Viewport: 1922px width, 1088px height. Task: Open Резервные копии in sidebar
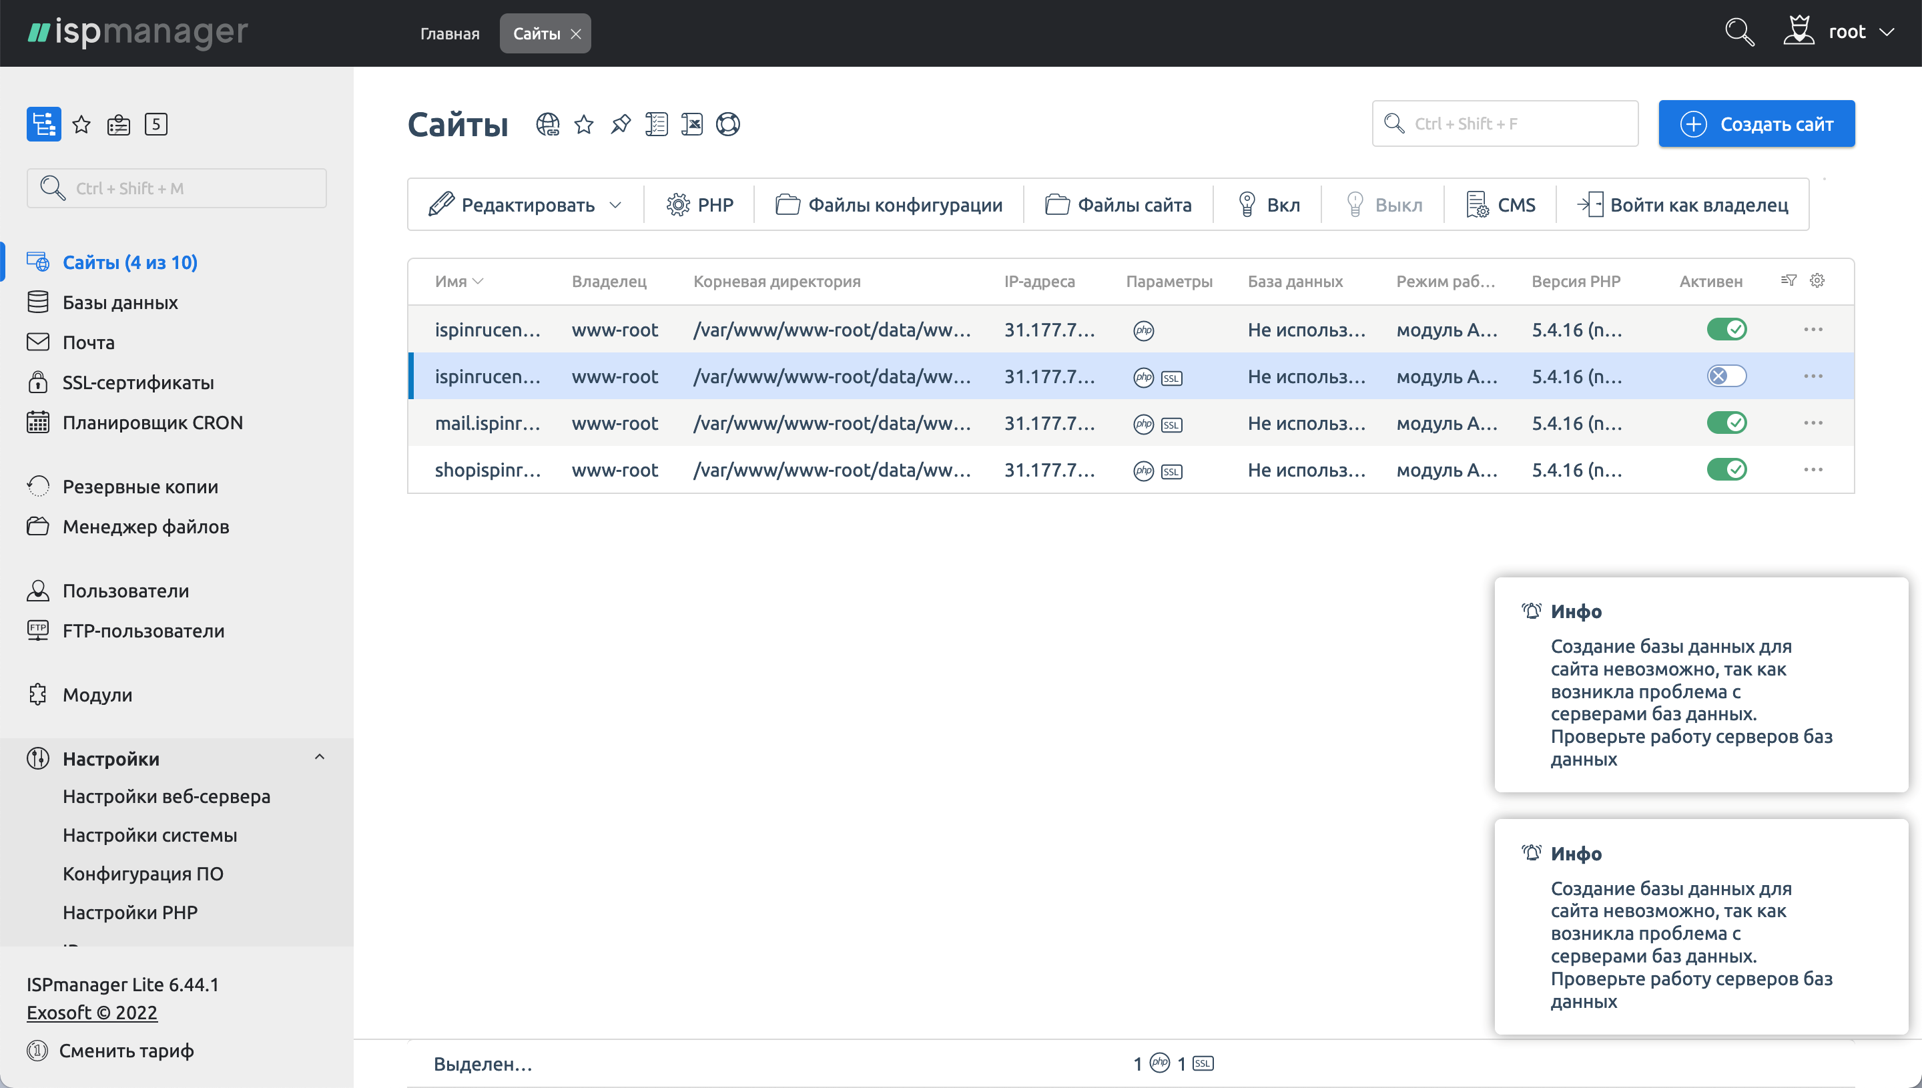(139, 487)
